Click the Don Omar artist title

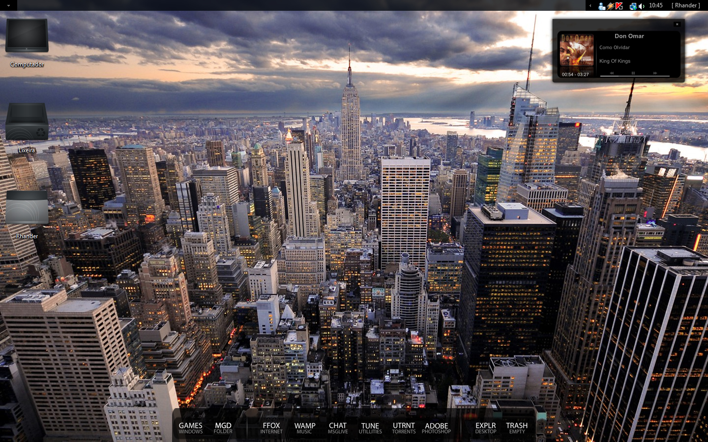629,36
